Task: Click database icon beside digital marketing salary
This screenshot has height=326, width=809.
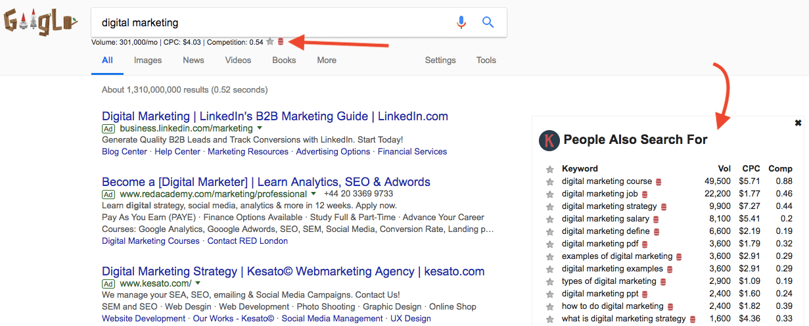Action: pyautogui.click(x=656, y=219)
